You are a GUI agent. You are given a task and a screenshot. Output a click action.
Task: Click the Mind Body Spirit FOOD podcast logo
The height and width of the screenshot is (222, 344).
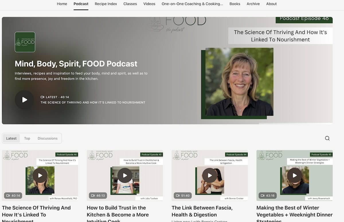pos(25,42)
